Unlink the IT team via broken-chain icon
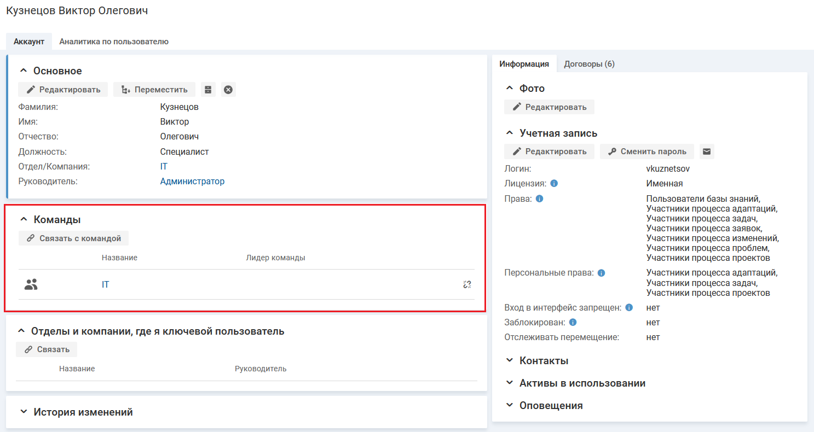Screen dimensions: 814x432 467,284
